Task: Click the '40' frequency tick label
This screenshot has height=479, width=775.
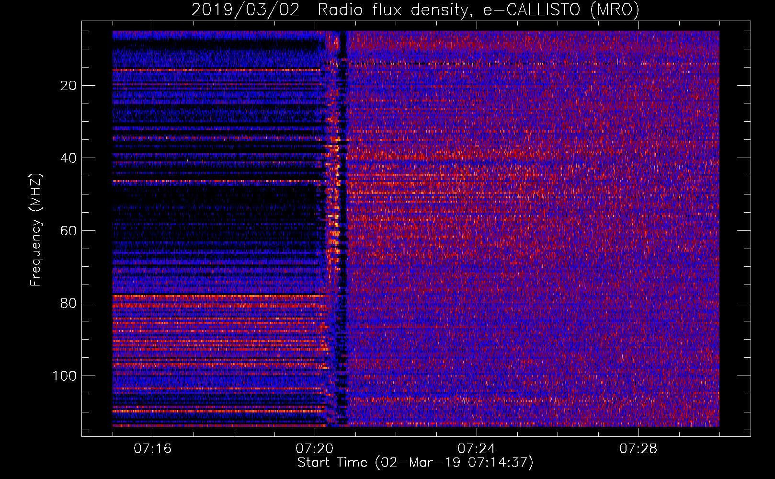Action: point(69,158)
